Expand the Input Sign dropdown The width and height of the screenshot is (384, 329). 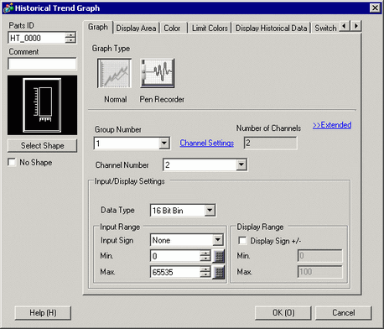[x=218, y=240]
